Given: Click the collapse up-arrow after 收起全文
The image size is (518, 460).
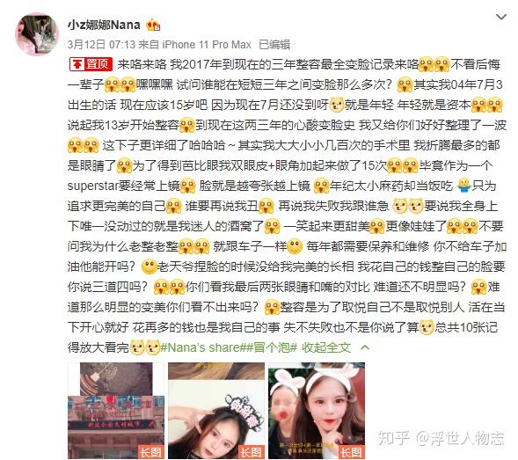Looking at the screenshot, I should pos(365,347).
